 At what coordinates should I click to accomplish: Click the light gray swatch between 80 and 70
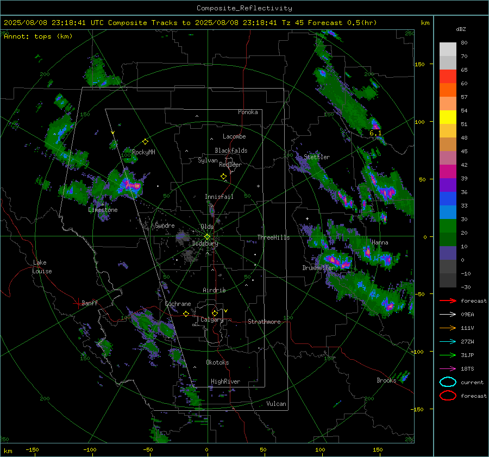click(x=448, y=49)
